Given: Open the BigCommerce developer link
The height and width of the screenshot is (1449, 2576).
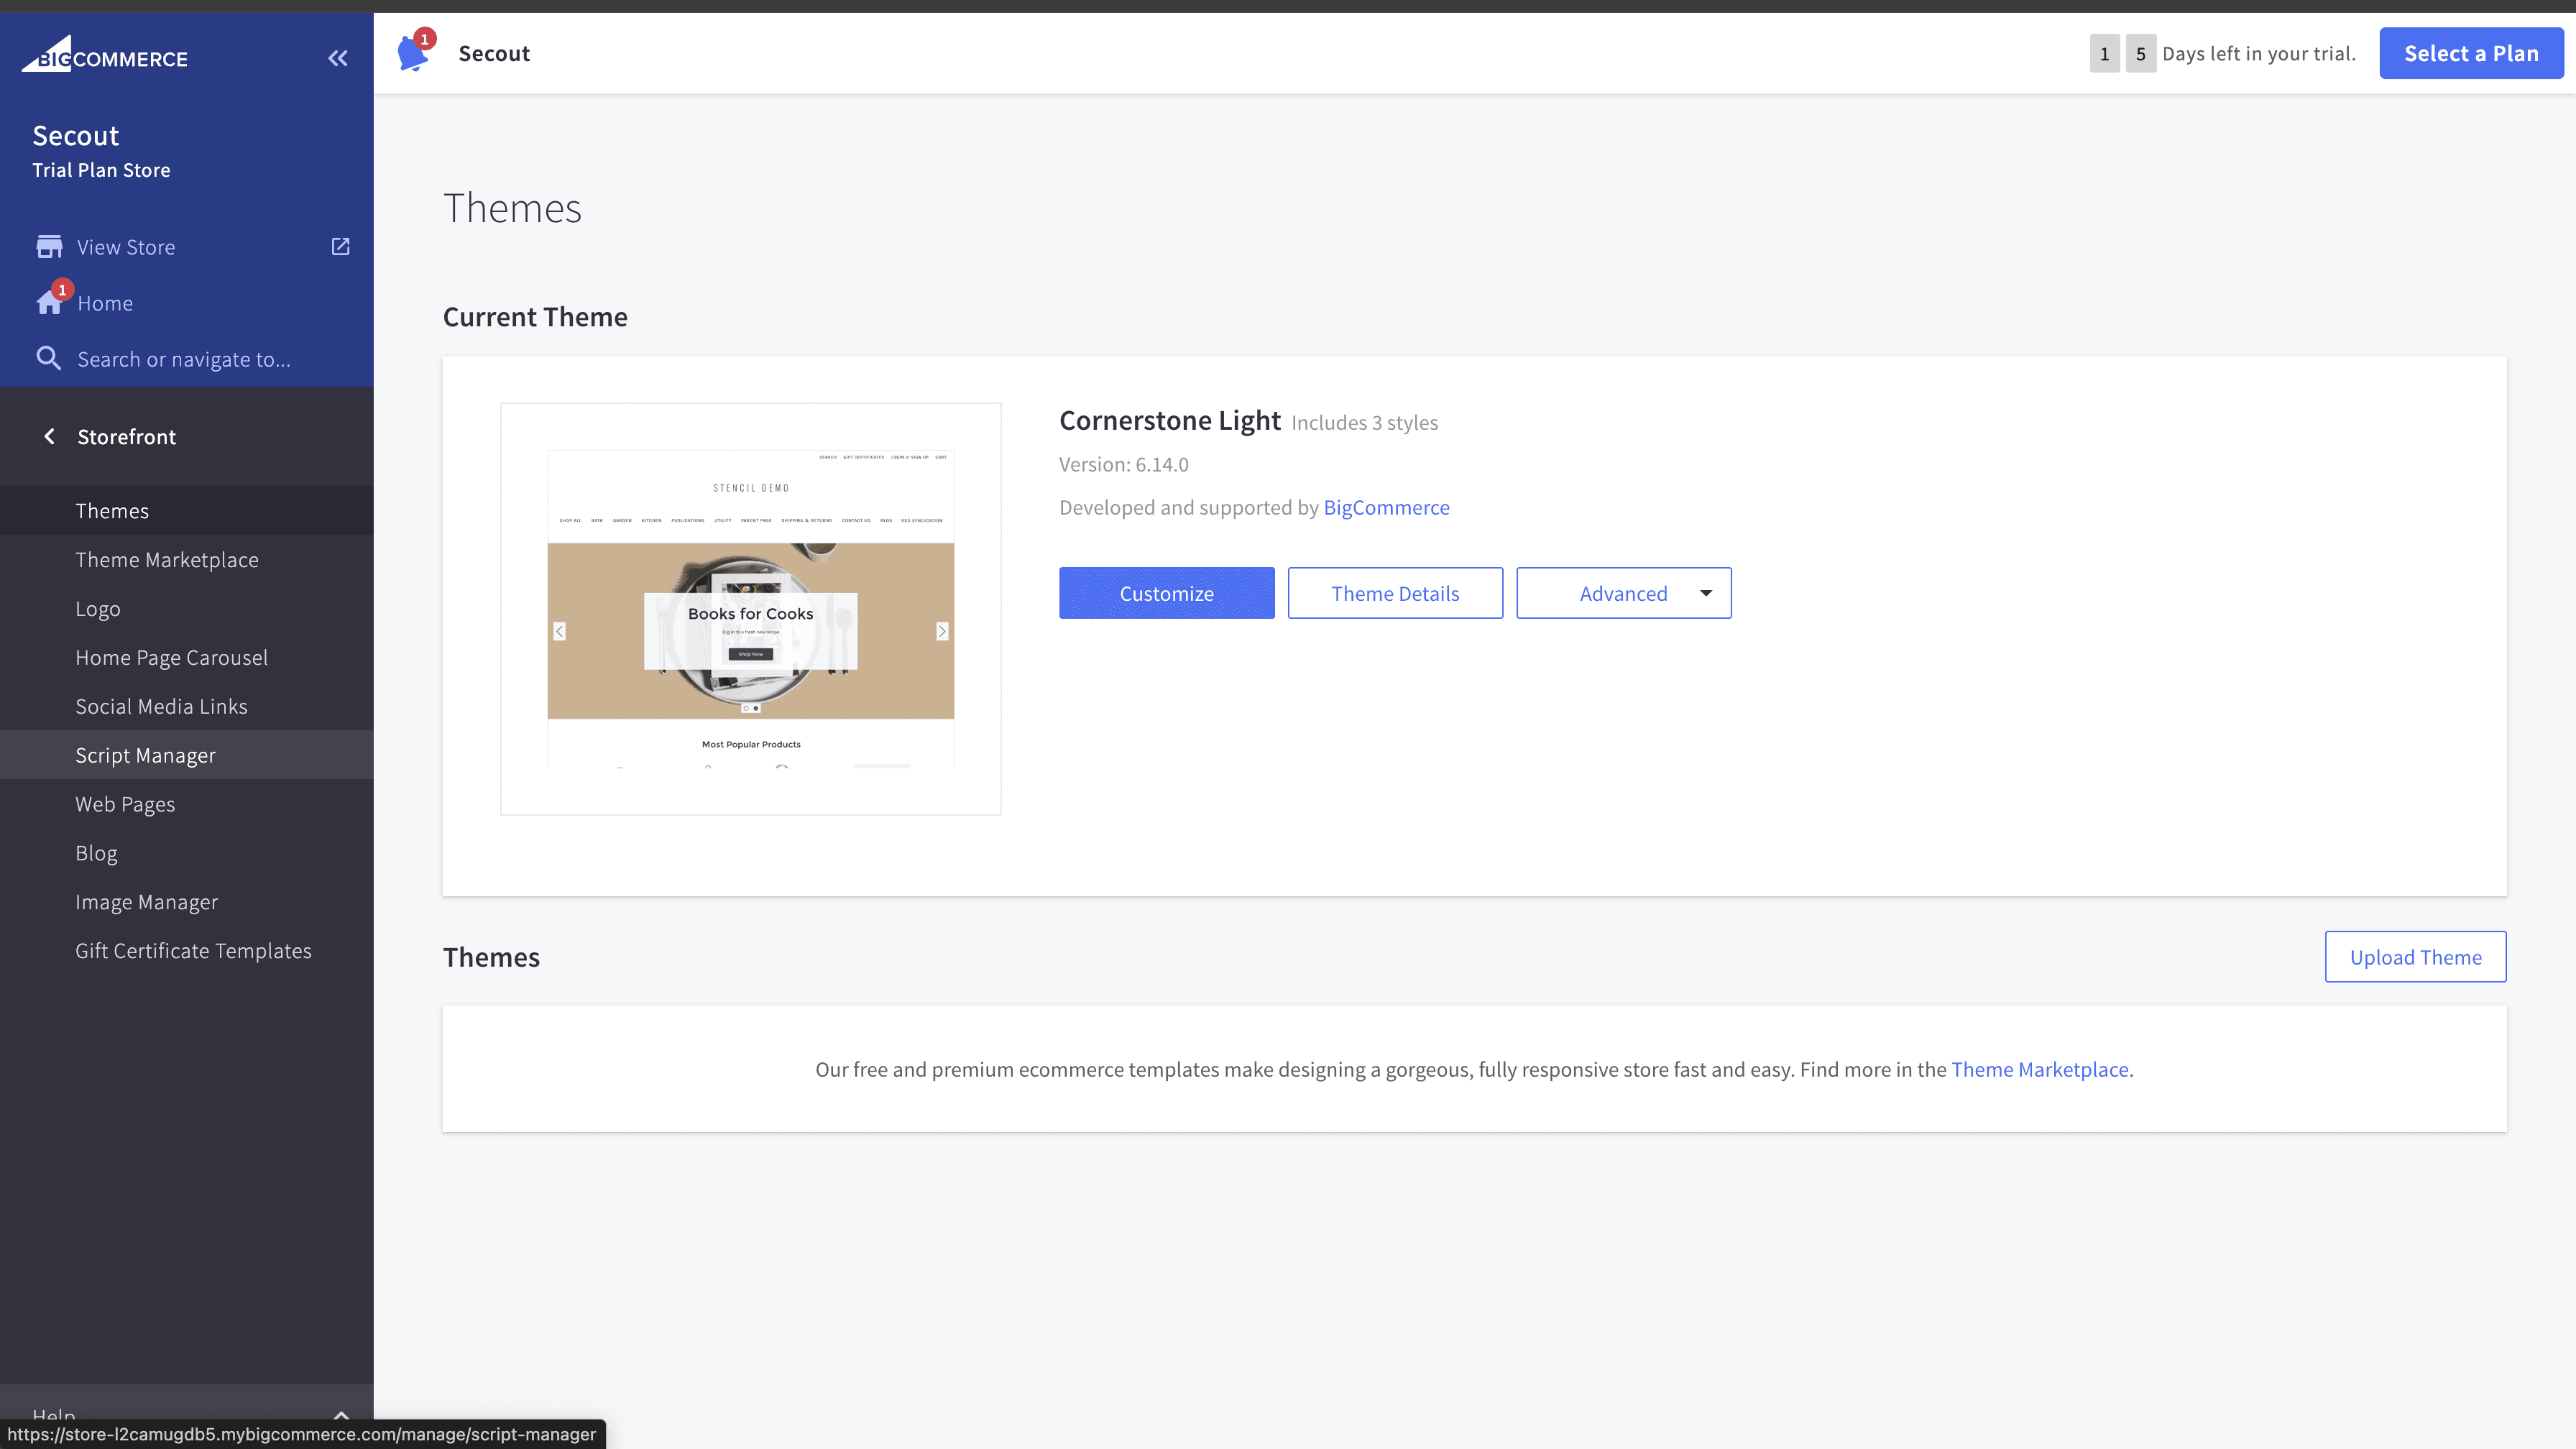Looking at the screenshot, I should [1386, 507].
